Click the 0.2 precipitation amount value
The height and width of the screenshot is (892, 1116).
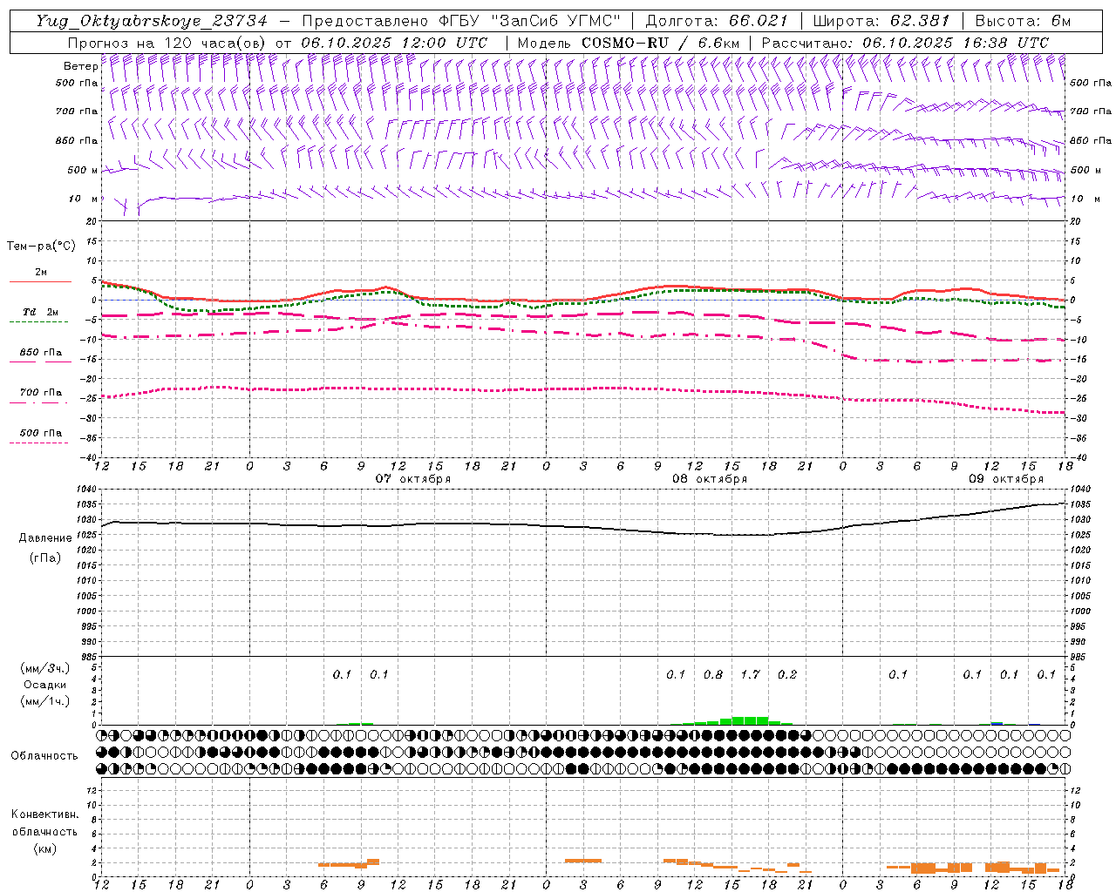coord(787,674)
